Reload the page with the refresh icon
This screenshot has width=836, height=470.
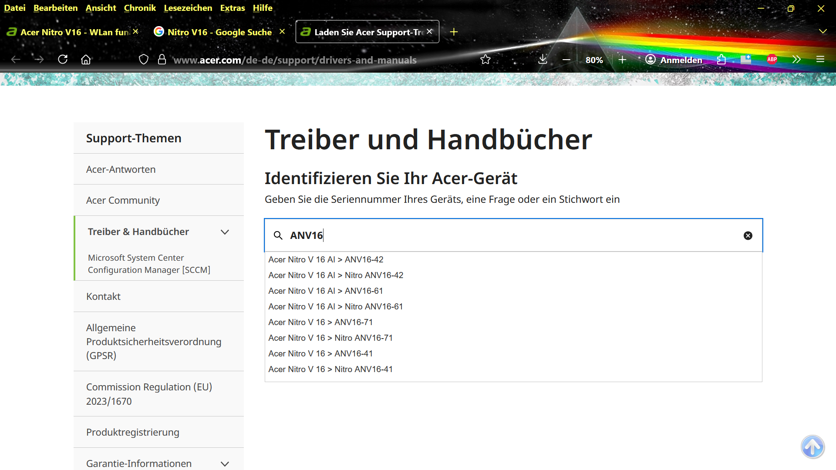(63, 60)
